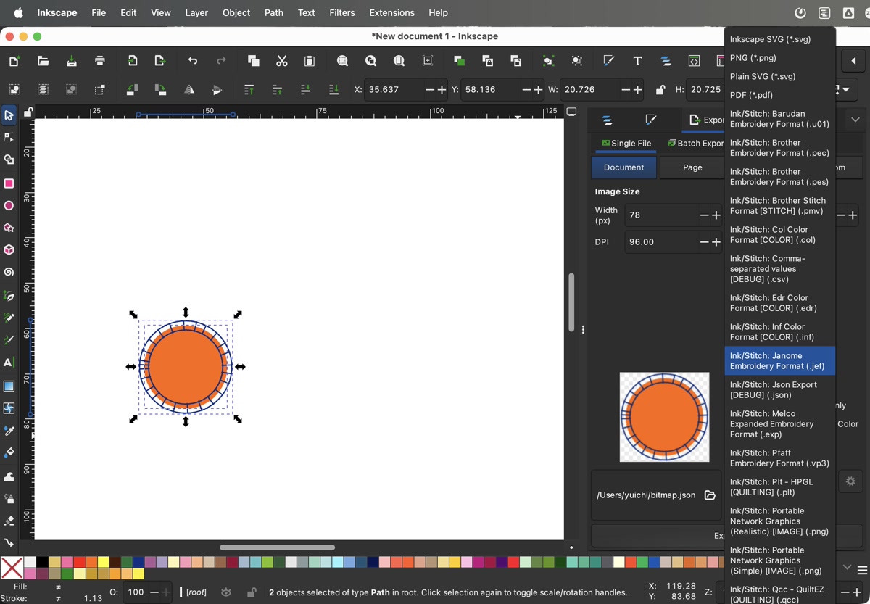
Task: Choose PDF (*.pdf) export format
Action: click(x=780, y=95)
